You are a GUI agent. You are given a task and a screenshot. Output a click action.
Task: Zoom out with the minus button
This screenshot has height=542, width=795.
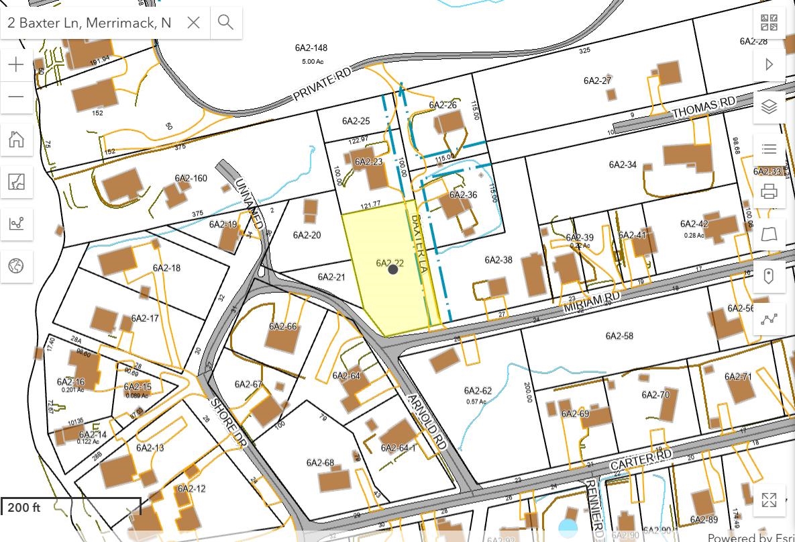pyautogui.click(x=16, y=97)
